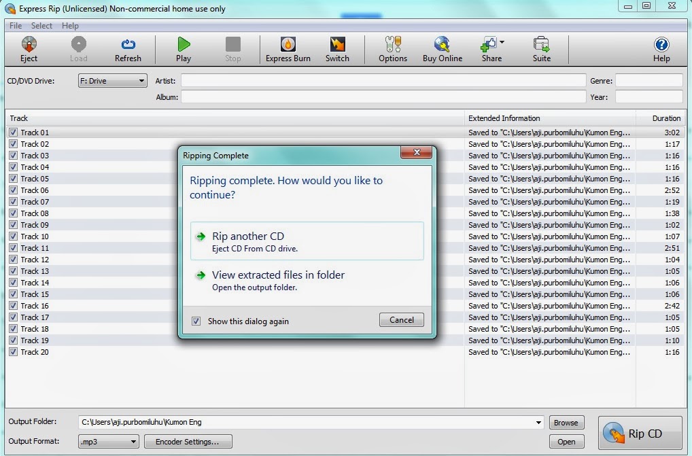Click Track 20's Saved to path text
This screenshot has height=456, width=692.
[x=549, y=352]
